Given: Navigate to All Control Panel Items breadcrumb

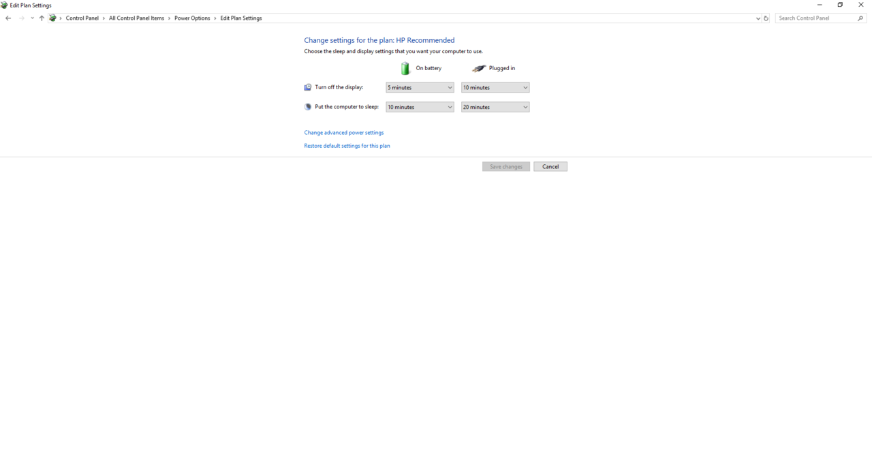Looking at the screenshot, I should point(136,18).
